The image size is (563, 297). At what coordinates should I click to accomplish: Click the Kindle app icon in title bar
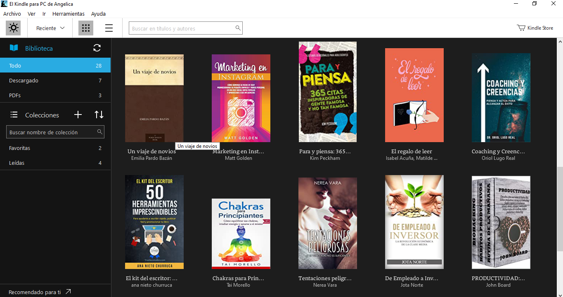[x=4, y=4]
